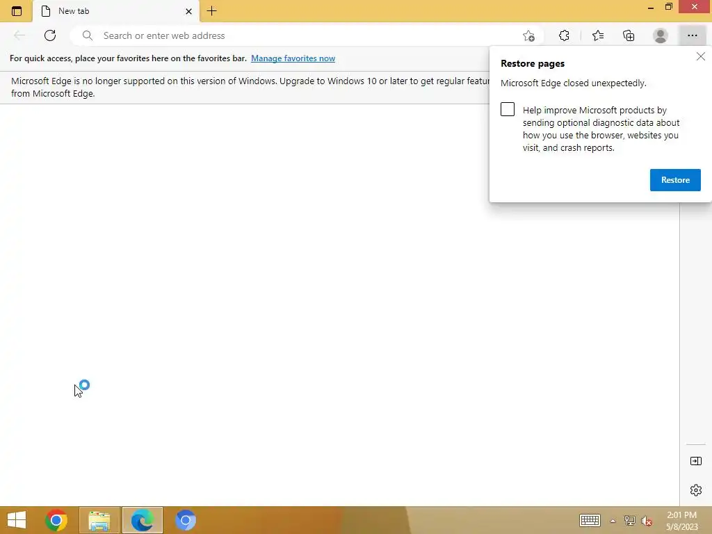Image resolution: width=712 pixels, height=534 pixels.
Task: Follow the Manage favorites now link
Action: pos(293,58)
